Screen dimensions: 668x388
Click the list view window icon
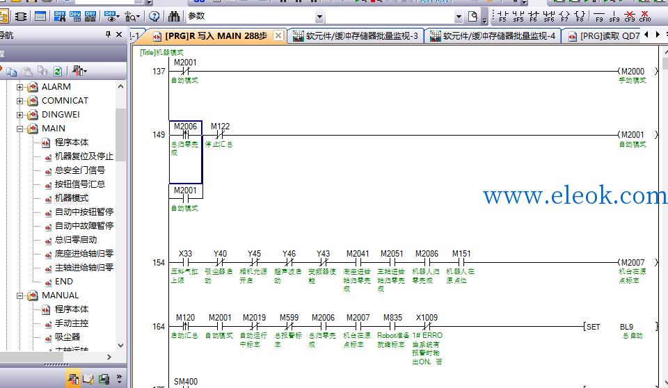point(40,17)
